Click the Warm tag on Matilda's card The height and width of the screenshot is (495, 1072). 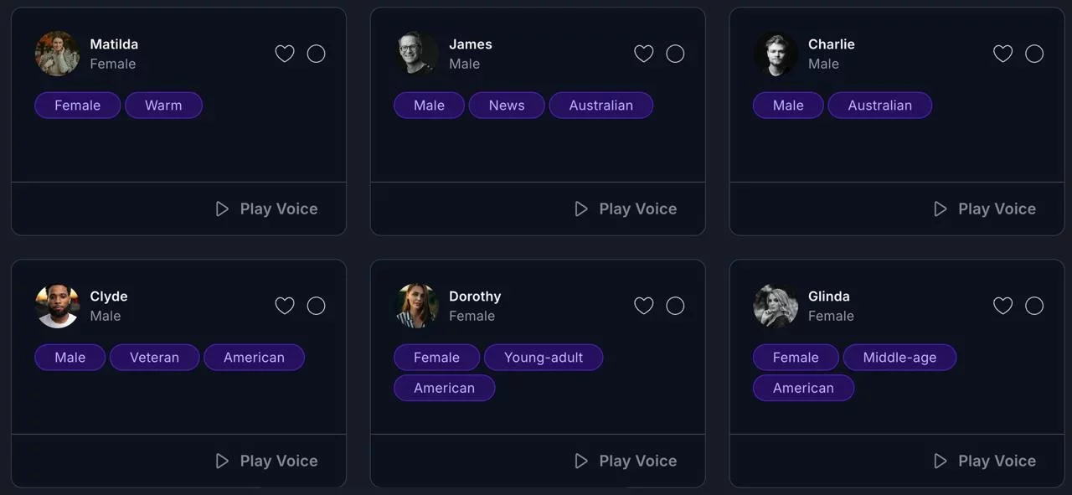tap(163, 106)
